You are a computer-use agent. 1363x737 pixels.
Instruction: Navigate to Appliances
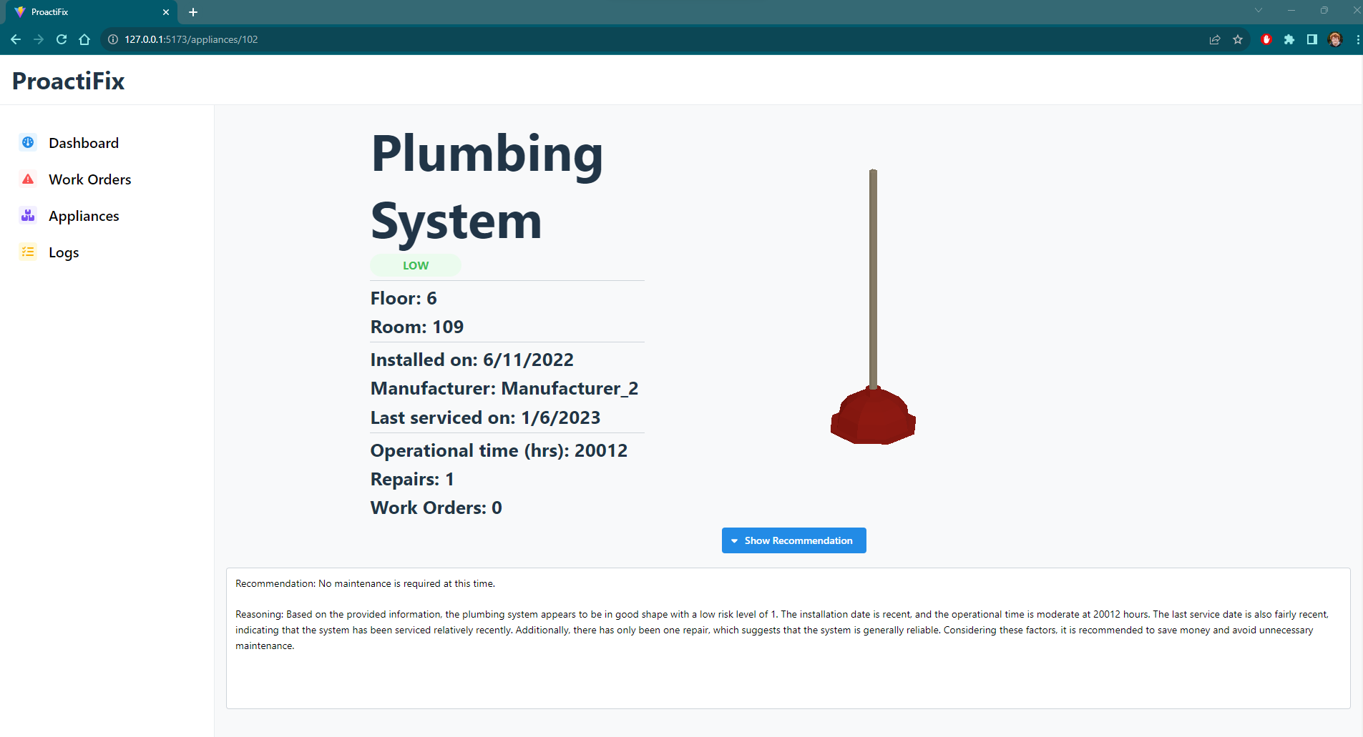[x=84, y=216]
